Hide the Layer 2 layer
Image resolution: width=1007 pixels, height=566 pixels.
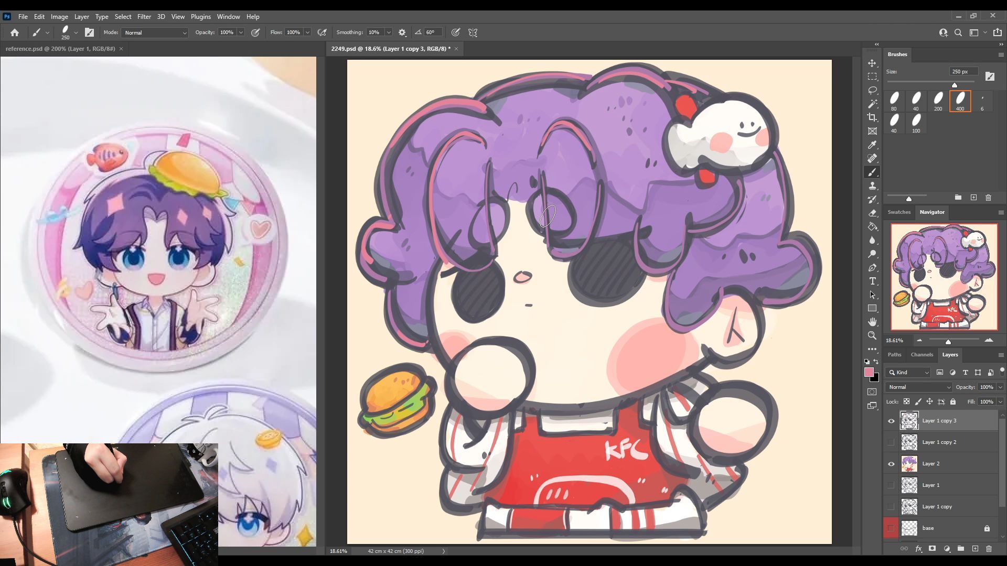tap(891, 464)
